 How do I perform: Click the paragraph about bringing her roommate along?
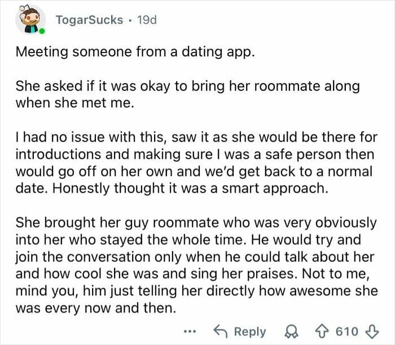point(187,95)
